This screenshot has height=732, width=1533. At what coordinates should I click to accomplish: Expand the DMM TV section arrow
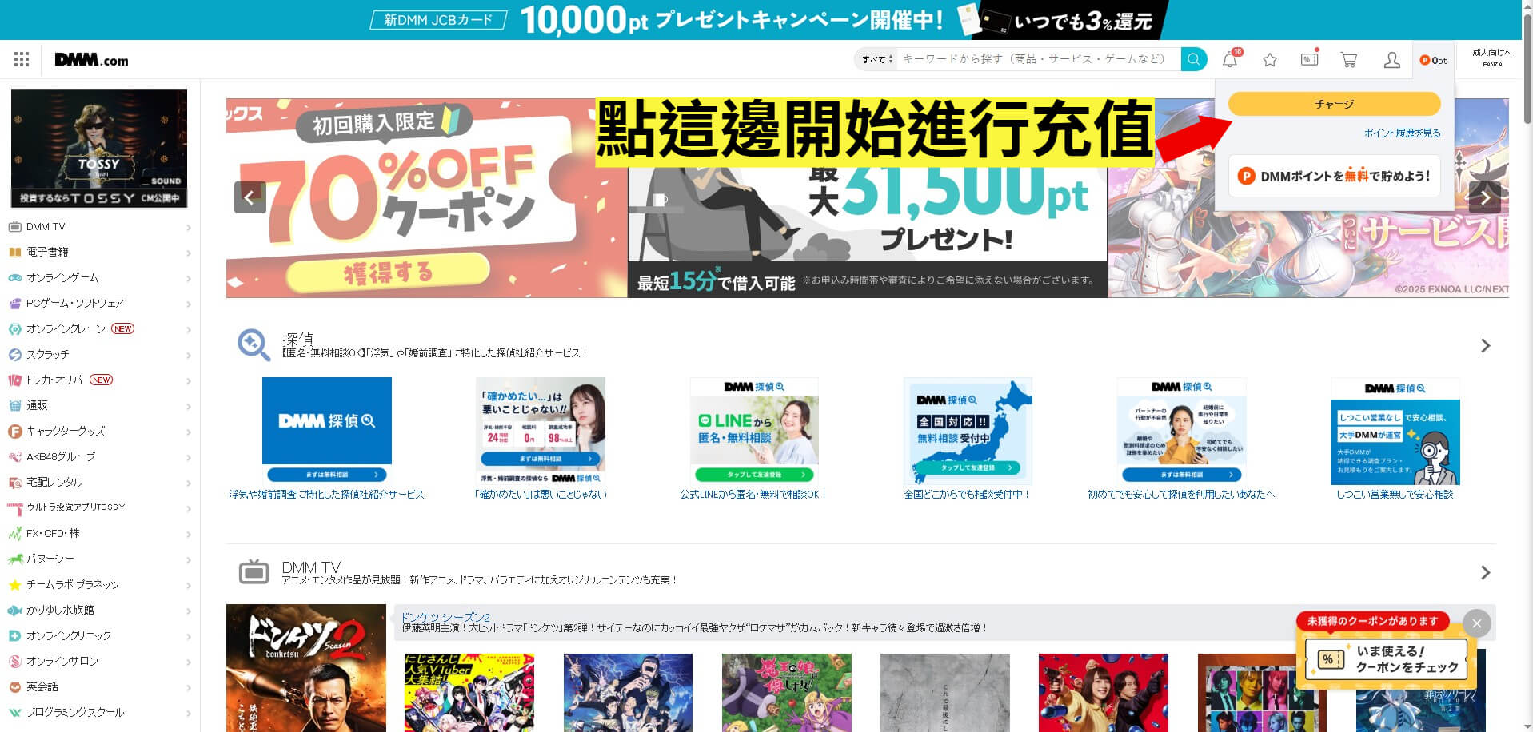[1485, 573]
